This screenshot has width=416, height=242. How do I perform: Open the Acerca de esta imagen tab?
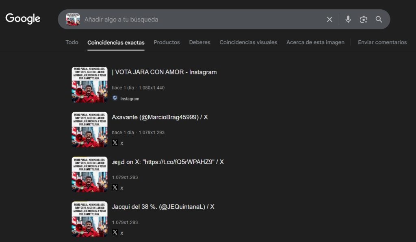pos(315,42)
